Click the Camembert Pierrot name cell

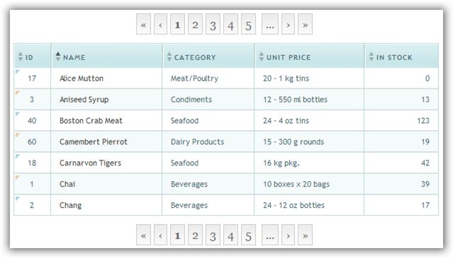[106, 141]
